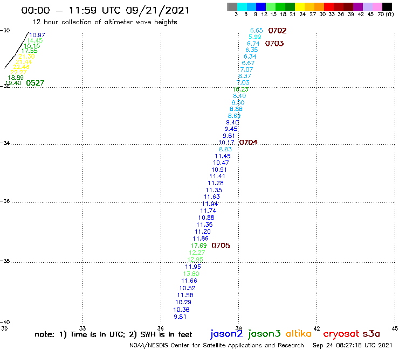This screenshot has height=350, width=399.
Task: Click wave height value 5.99
Action: [254, 37]
